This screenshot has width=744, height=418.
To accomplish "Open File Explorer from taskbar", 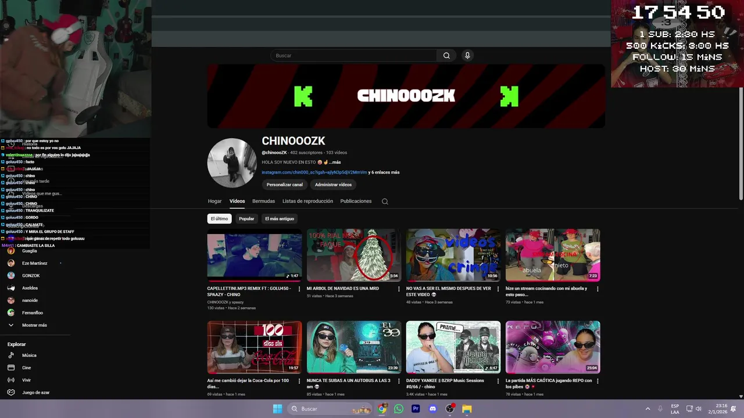I will pyautogui.click(x=467, y=409).
